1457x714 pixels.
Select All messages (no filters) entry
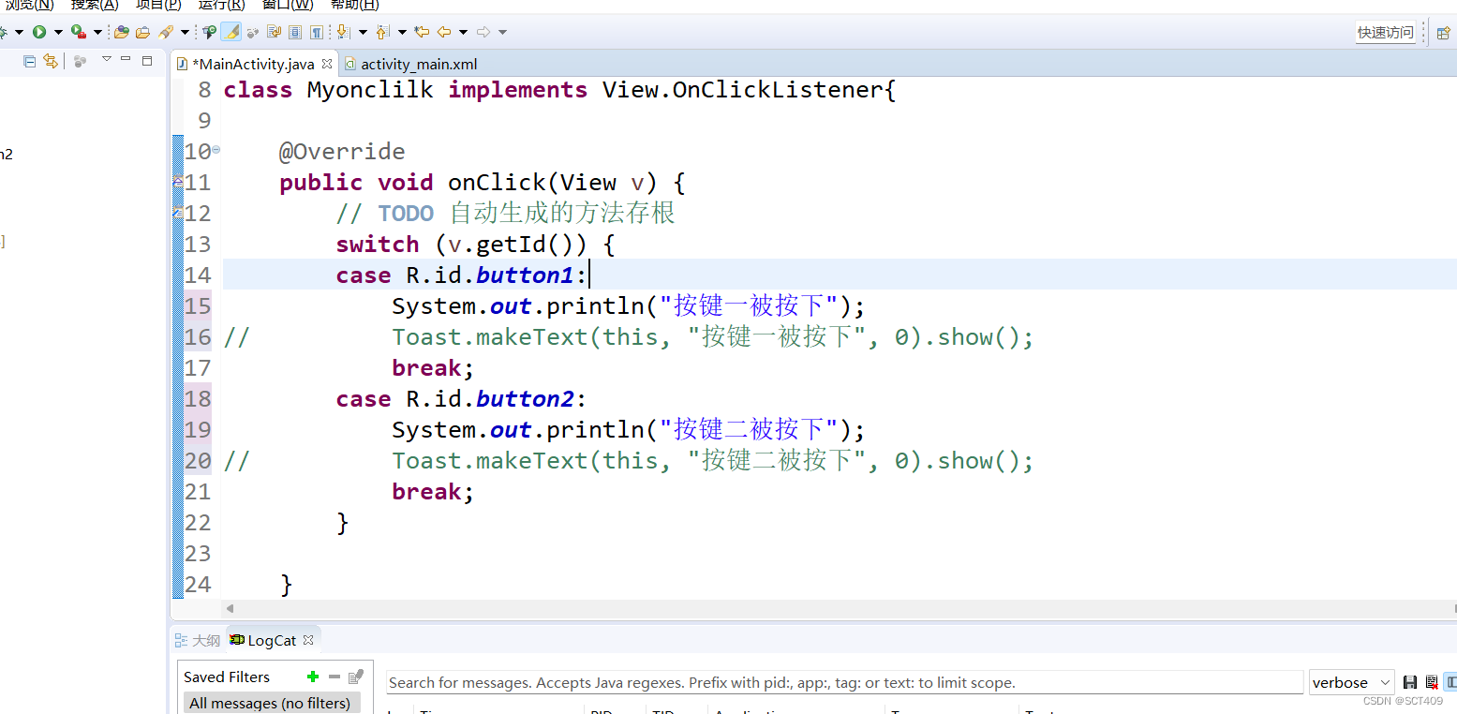[x=270, y=703]
